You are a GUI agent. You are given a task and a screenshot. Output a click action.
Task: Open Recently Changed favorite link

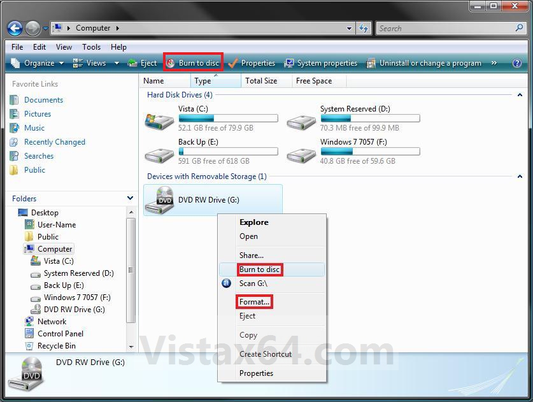(55, 142)
